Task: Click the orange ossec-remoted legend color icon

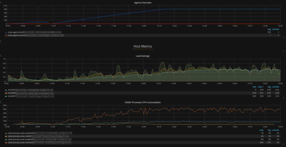Action: 6,142
